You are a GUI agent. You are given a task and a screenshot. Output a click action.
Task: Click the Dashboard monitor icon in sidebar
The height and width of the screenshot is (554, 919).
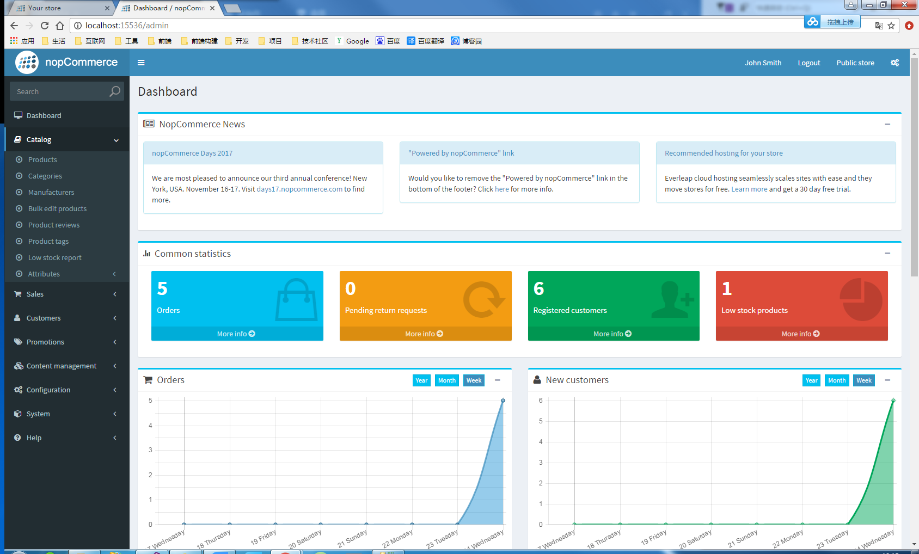tap(18, 115)
